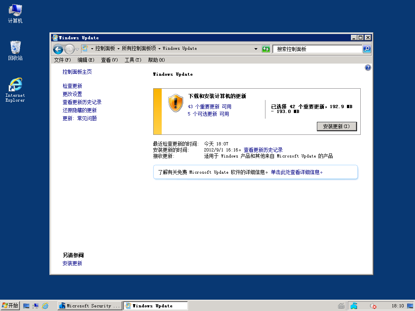Click network monitor tray icon

tap(410, 306)
